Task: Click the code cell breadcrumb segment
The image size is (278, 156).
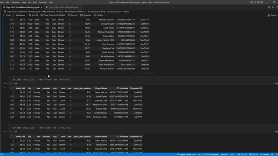Action: coord(108,12)
